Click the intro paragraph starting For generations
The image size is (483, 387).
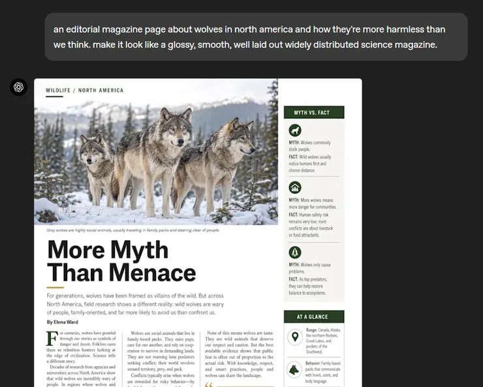[135, 304]
